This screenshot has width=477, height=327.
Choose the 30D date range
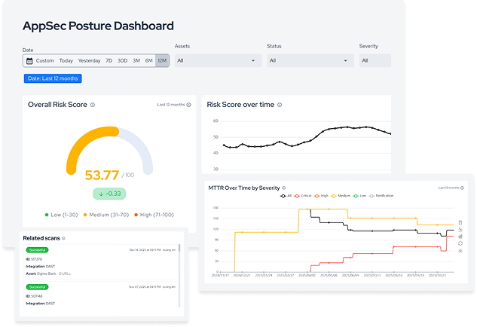(x=122, y=60)
